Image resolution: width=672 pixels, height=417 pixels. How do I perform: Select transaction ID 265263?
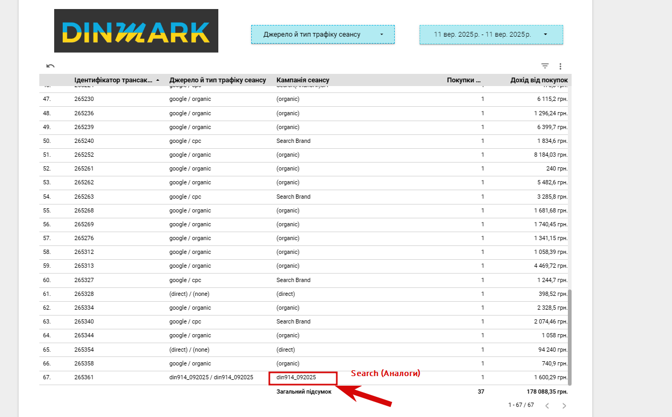pos(84,197)
